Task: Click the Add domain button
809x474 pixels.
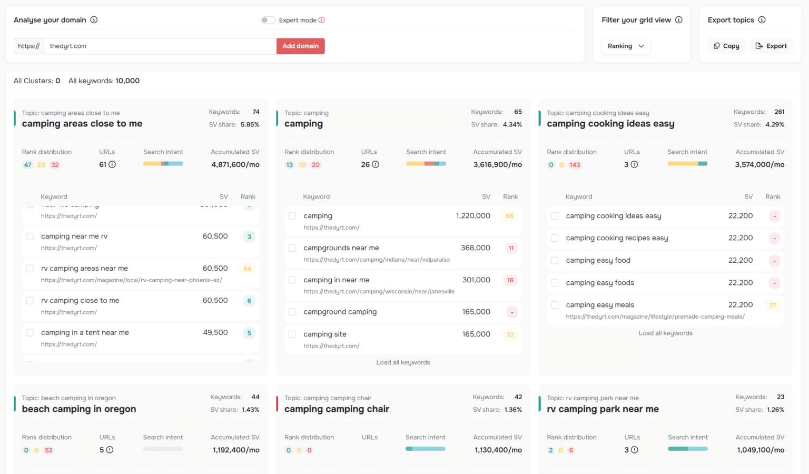Action: tap(300, 46)
